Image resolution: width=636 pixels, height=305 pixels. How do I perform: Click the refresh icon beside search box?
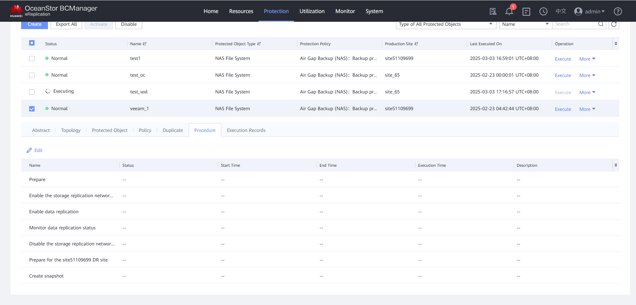pyautogui.click(x=614, y=24)
